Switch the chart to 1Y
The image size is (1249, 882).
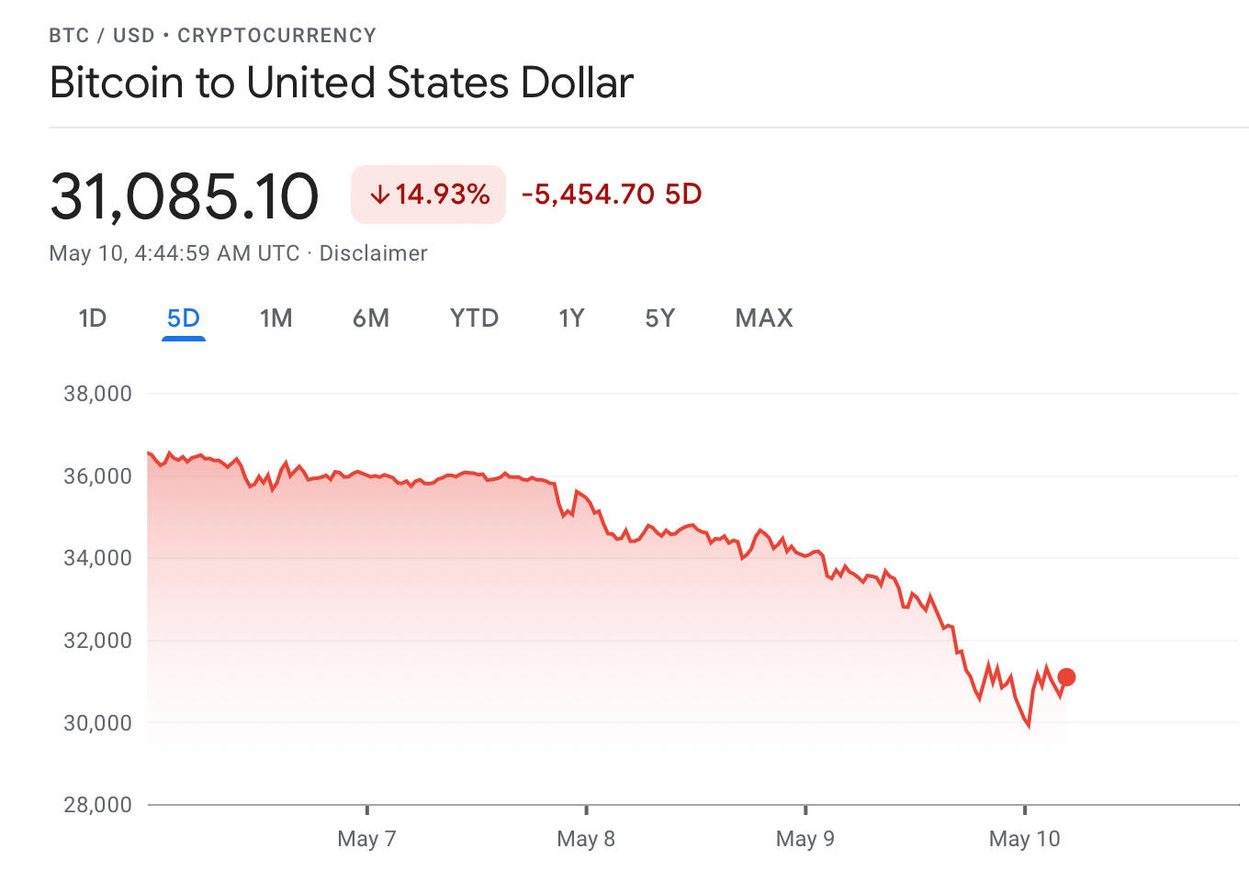[571, 318]
